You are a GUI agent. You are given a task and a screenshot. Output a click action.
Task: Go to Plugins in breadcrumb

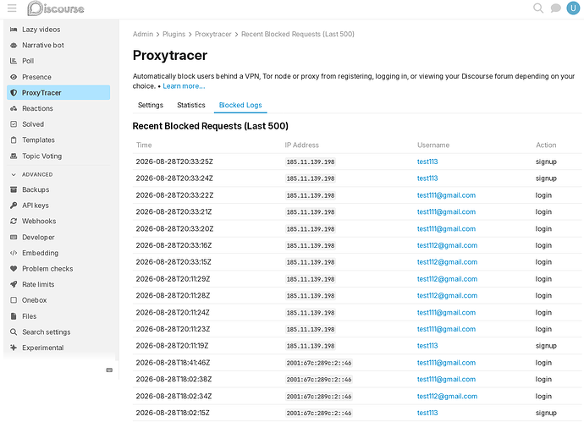coord(174,34)
